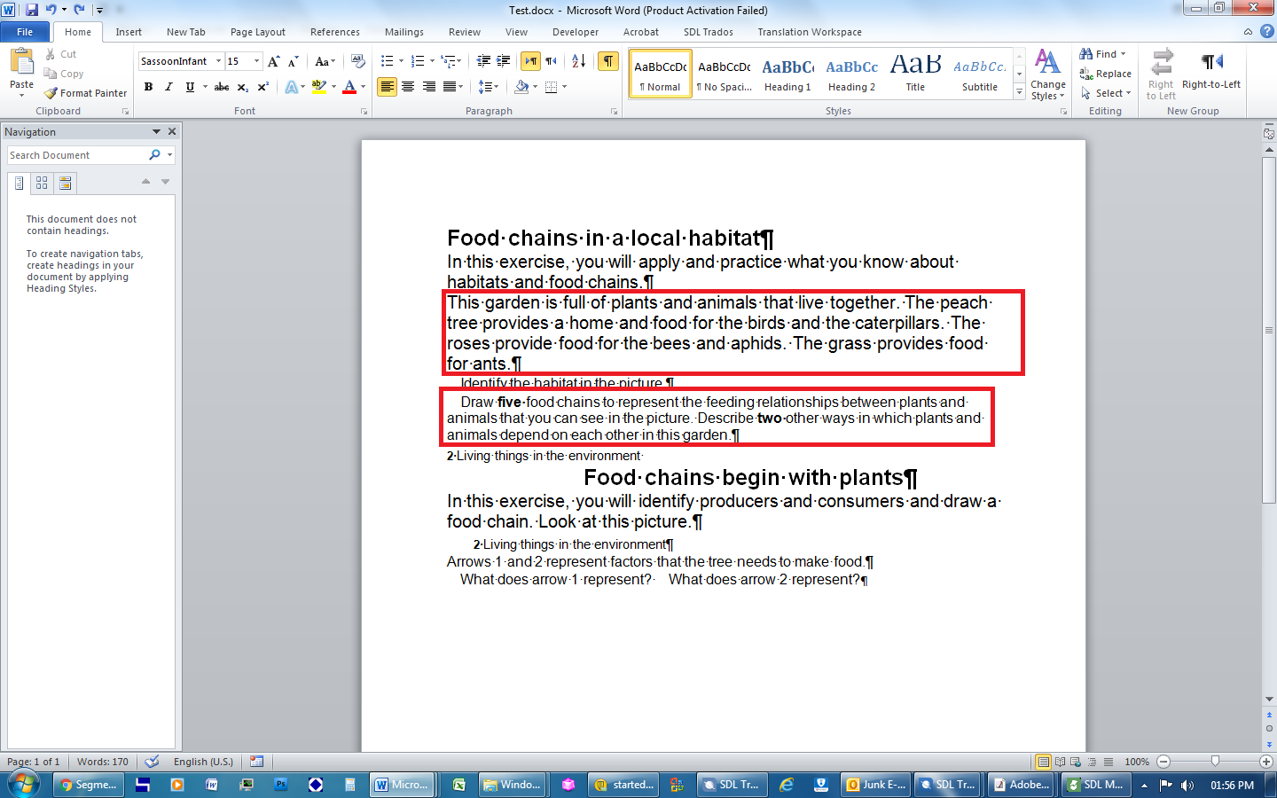Open the References tab
Screen dimensions: 1277x798
(335, 32)
